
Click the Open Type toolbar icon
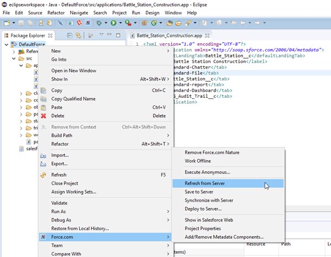(170, 23)
